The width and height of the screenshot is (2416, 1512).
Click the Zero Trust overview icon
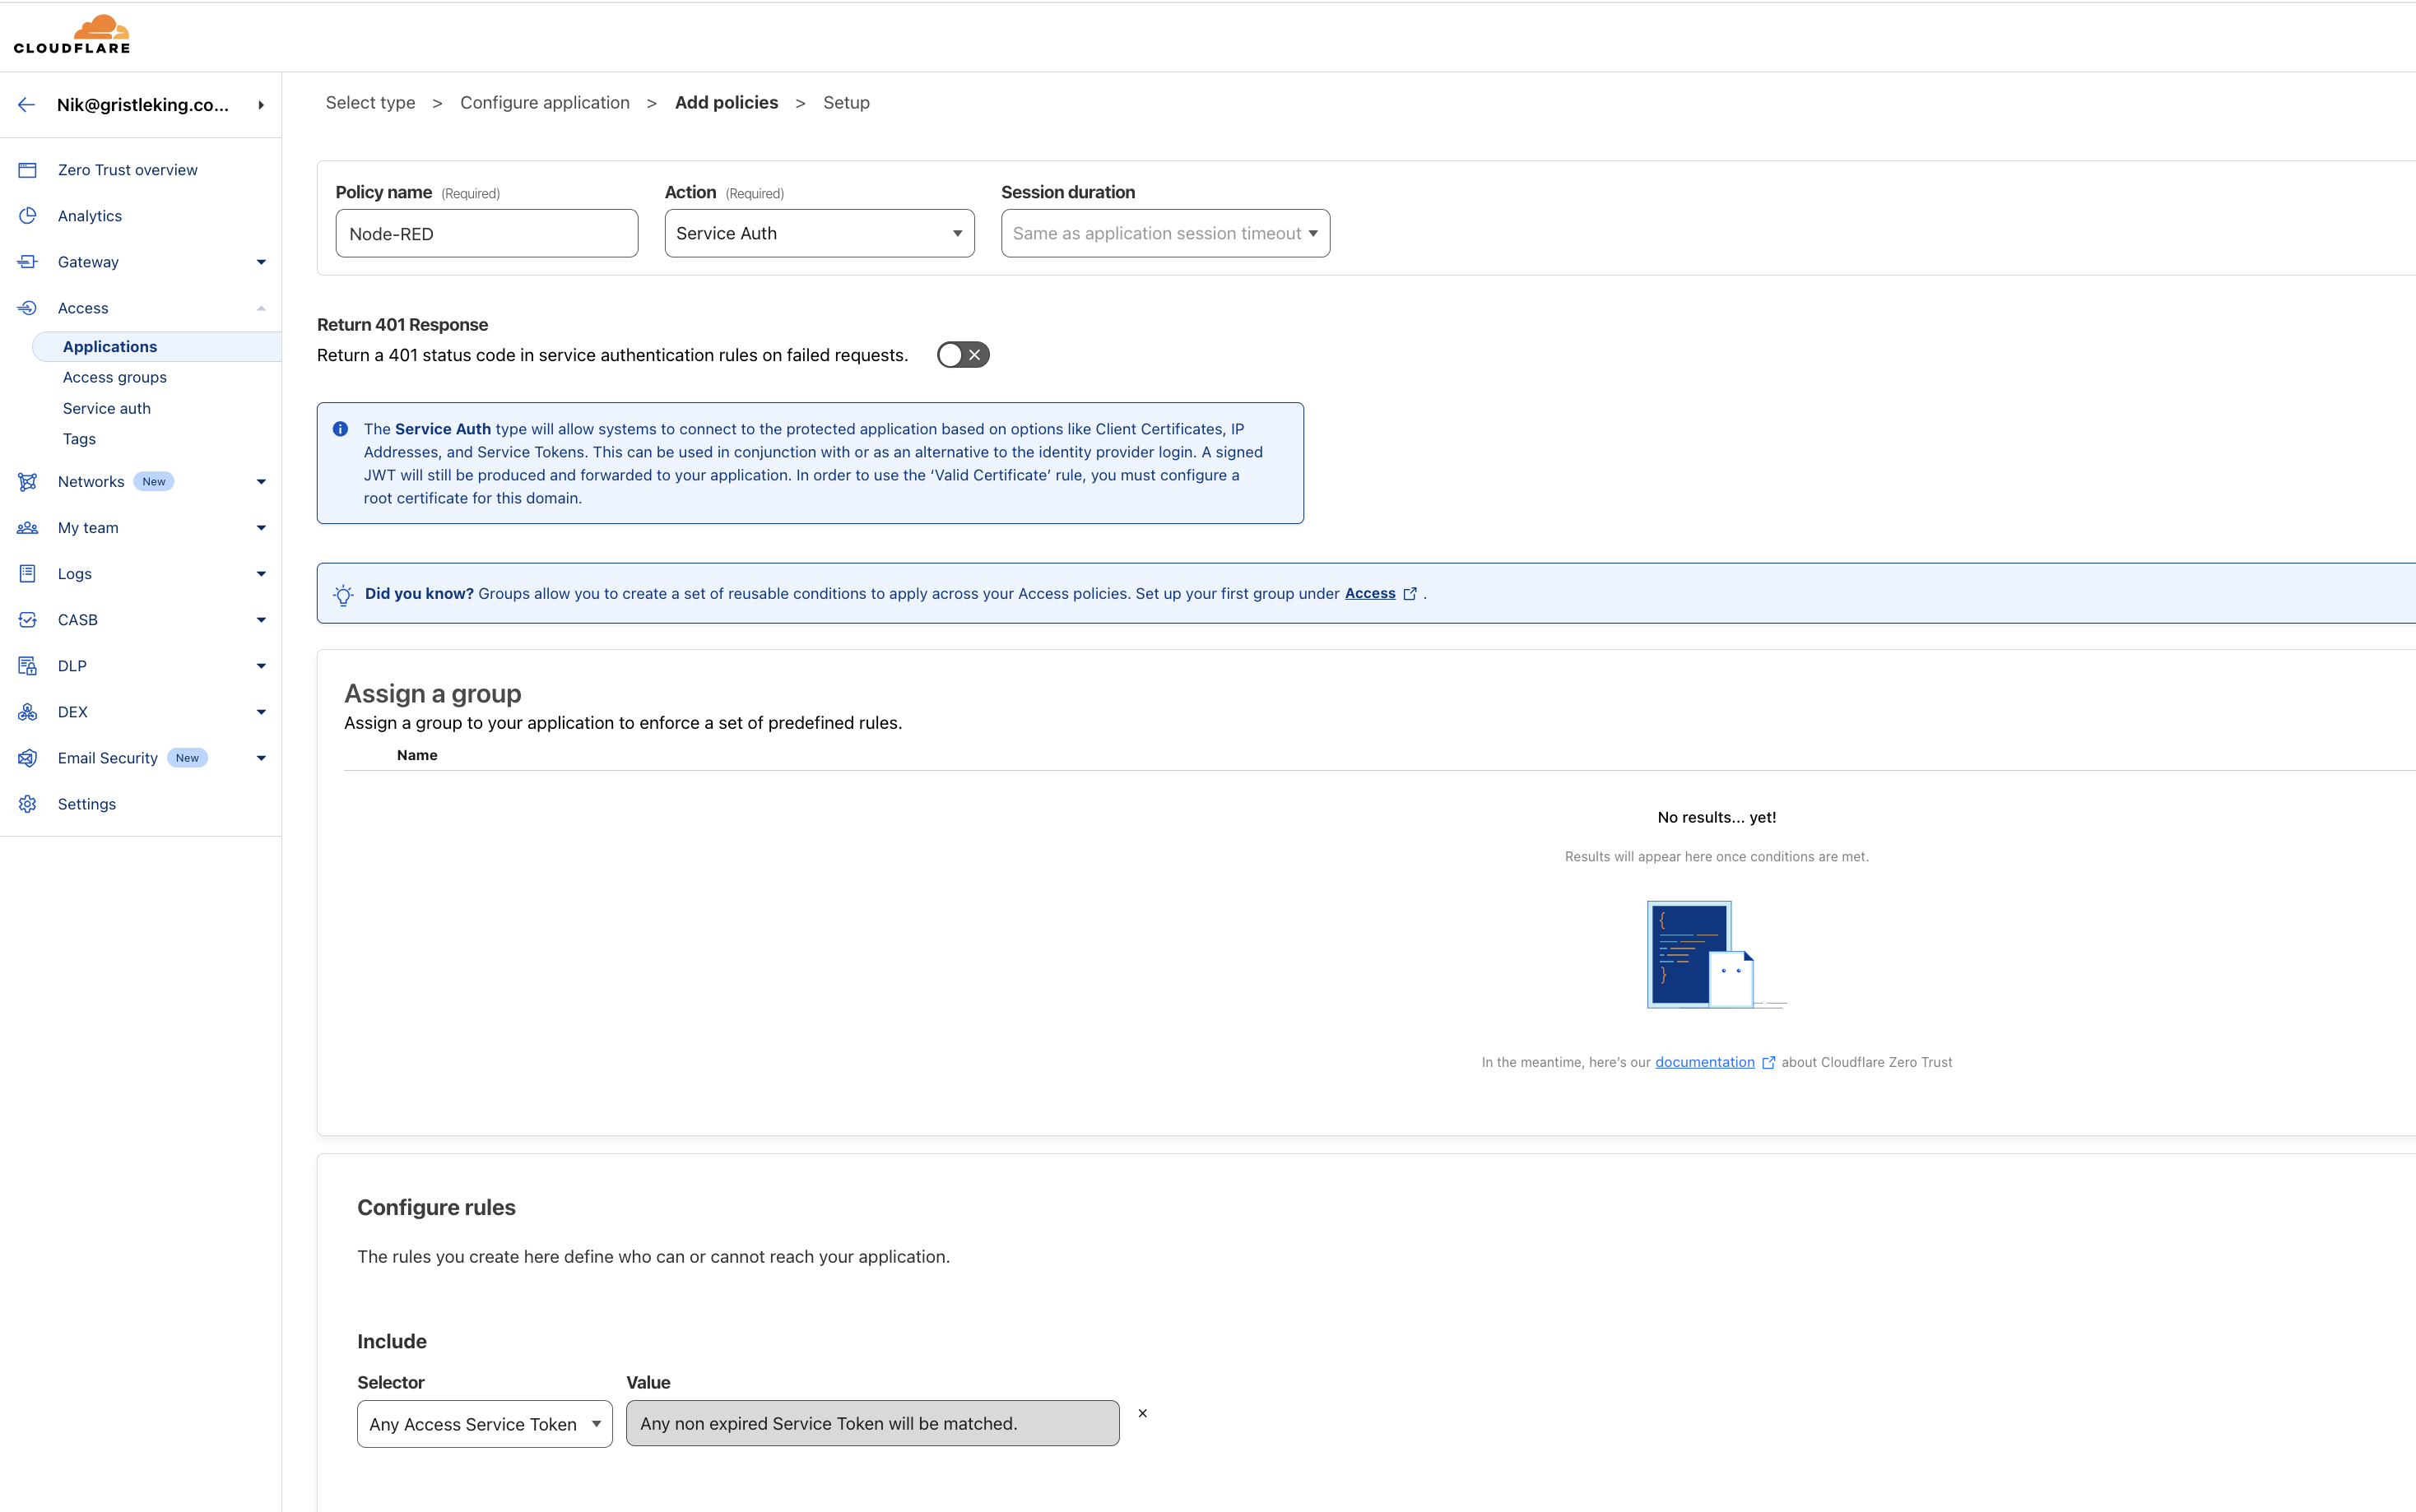27,170
